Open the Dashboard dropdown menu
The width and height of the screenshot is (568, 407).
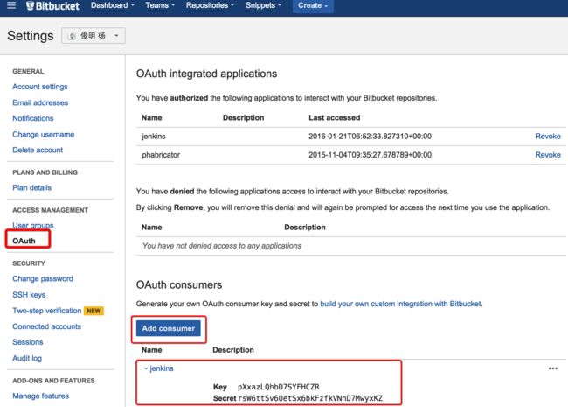pos(113,5)
